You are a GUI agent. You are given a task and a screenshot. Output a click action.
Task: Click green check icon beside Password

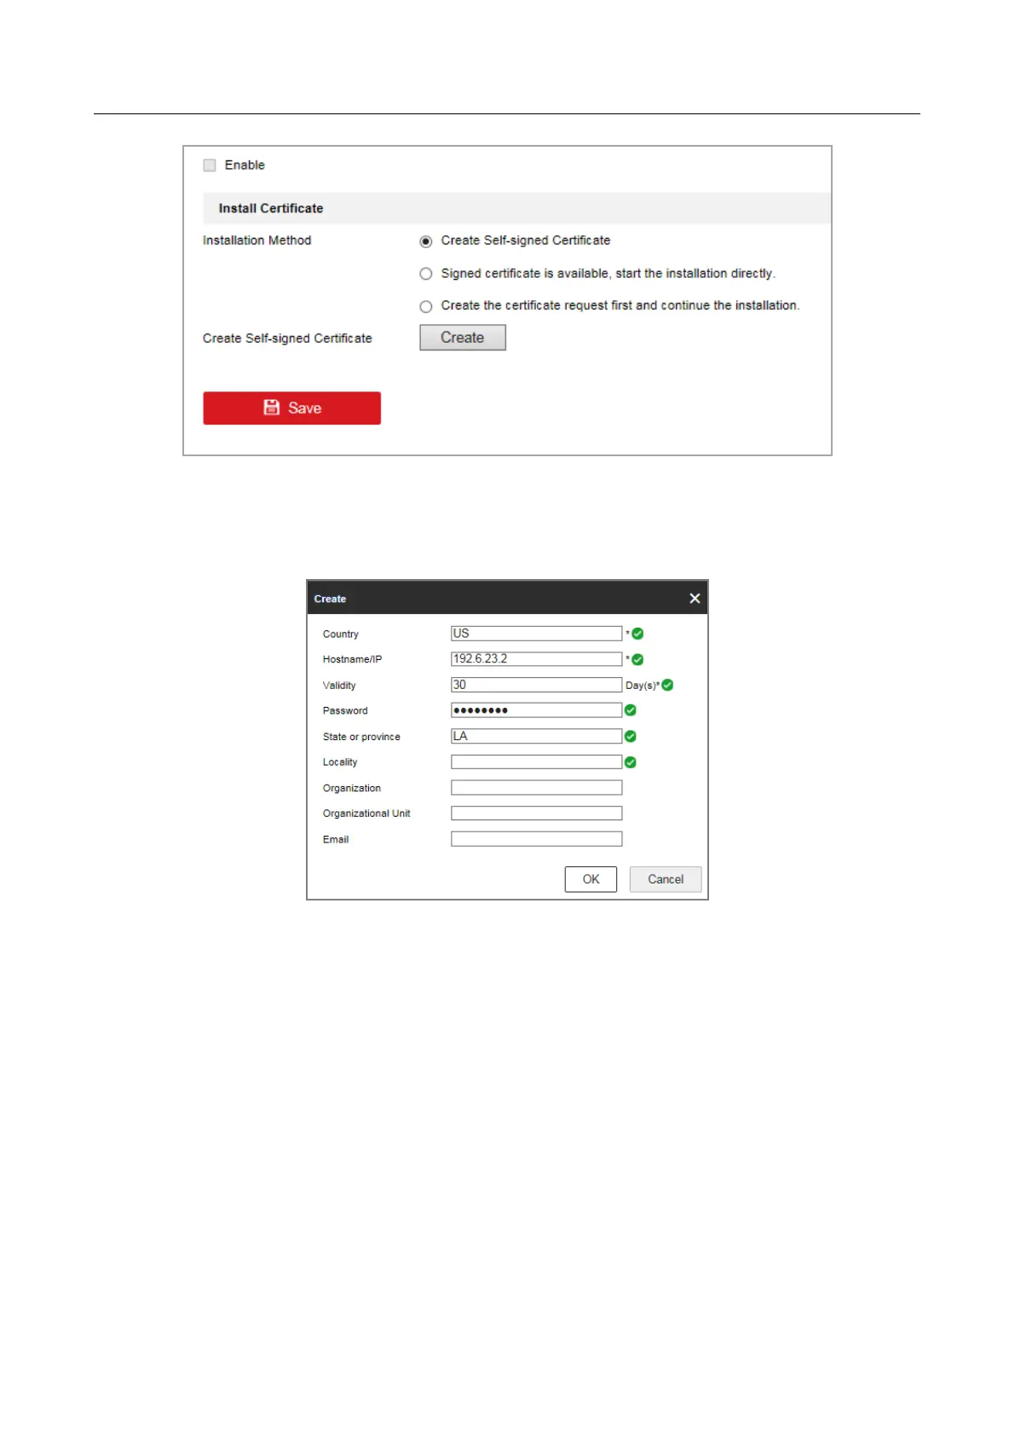click(631, 710)
